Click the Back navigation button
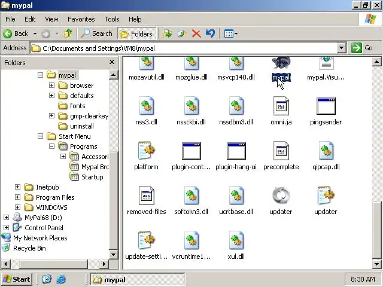Image resolution: width=383 pixels, height=287 pixels. pyautogui.click(x=16, y=33)
